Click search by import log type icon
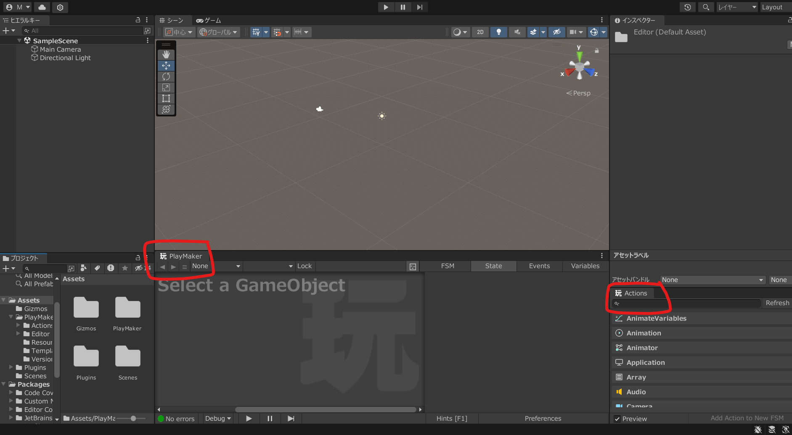The width and height of the screenshot is (792, 435). [x=111, y=268]
